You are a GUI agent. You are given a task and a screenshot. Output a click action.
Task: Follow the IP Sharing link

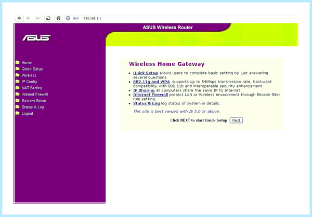tap(144, 90)
